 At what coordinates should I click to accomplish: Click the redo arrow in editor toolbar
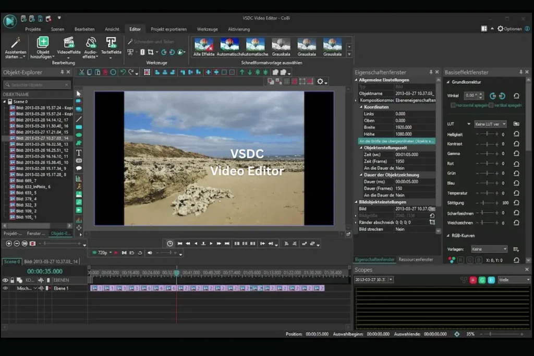pos(131,72)
